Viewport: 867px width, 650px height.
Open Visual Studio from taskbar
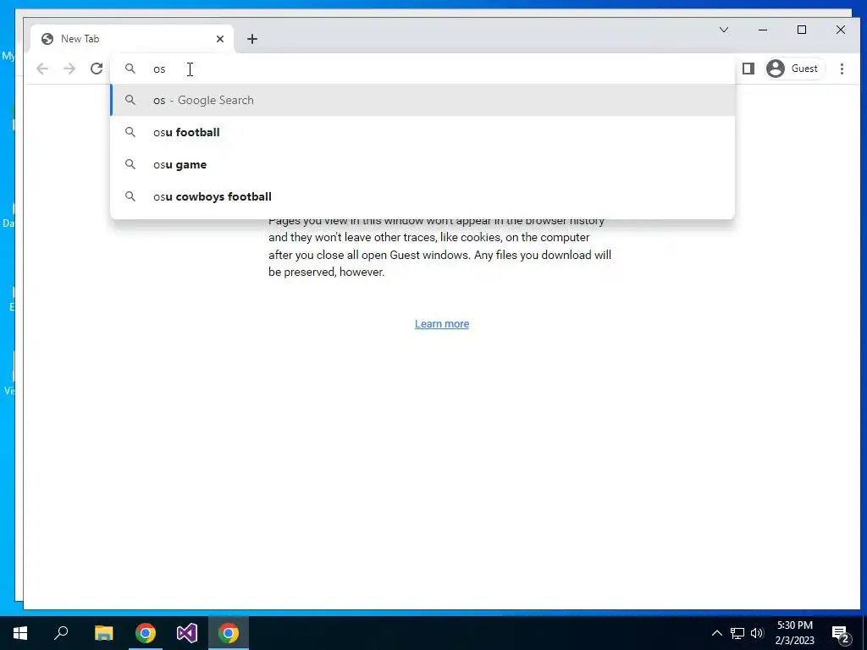tap(187, 633)
